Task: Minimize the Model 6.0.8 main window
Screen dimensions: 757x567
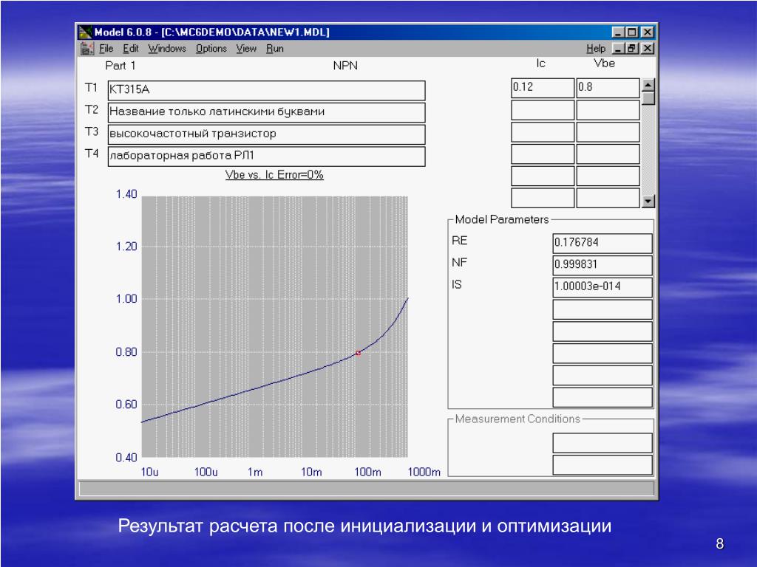Action: pyautogui.click(x=618, y=32)
